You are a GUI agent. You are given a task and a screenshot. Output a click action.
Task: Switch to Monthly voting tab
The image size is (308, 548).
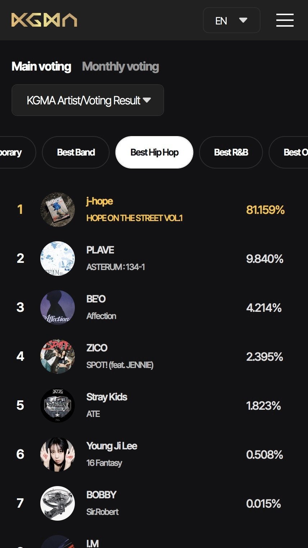point(121,67)
